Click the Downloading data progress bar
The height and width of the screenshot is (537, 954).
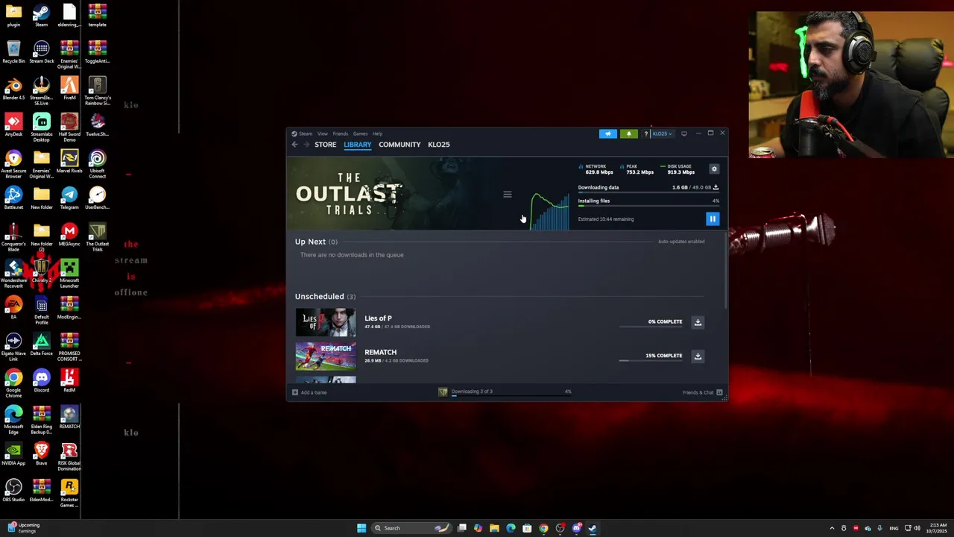pyautogui.click(x=648, y=192)
